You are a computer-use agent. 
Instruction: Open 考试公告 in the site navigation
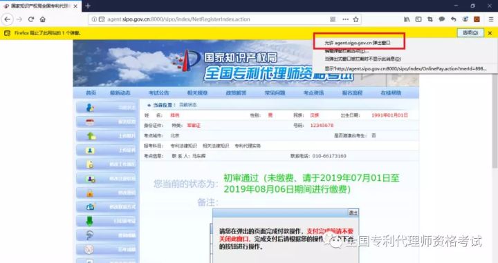pyautogui.click(x=159, y=92)
